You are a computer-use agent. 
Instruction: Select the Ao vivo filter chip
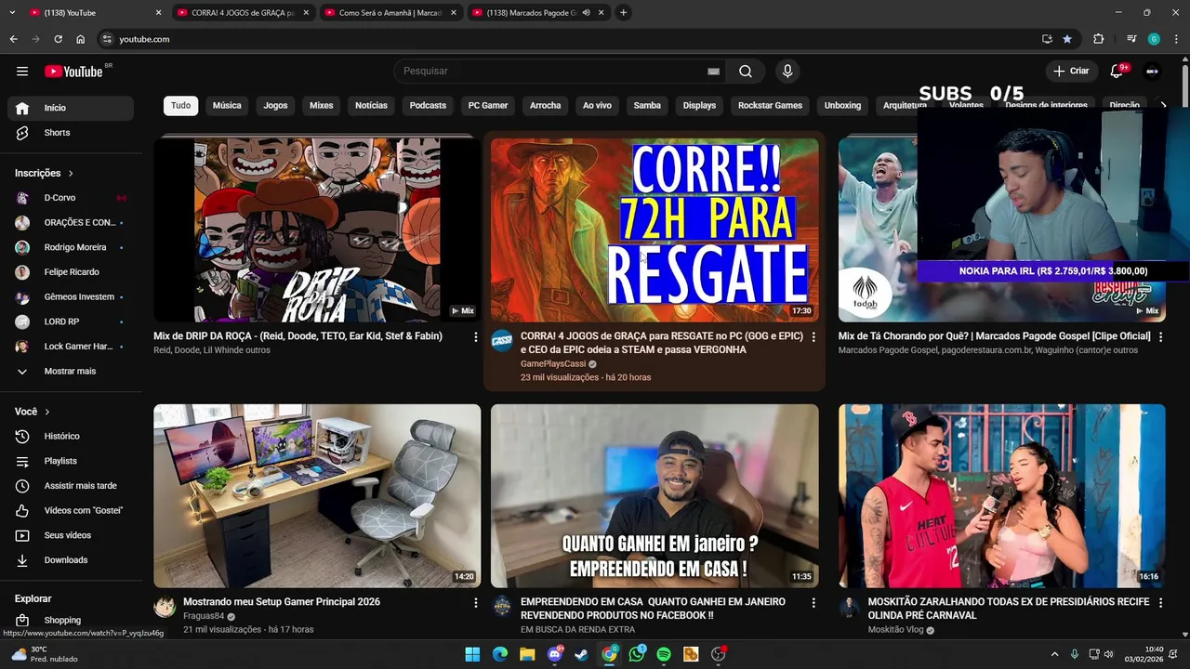tap(597, 106)
